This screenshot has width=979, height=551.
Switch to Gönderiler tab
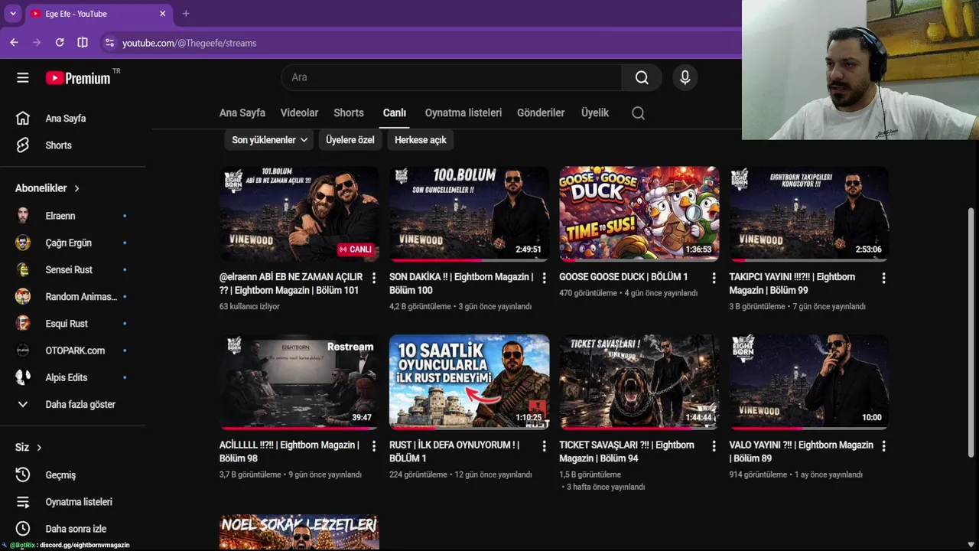coord(541,112)
